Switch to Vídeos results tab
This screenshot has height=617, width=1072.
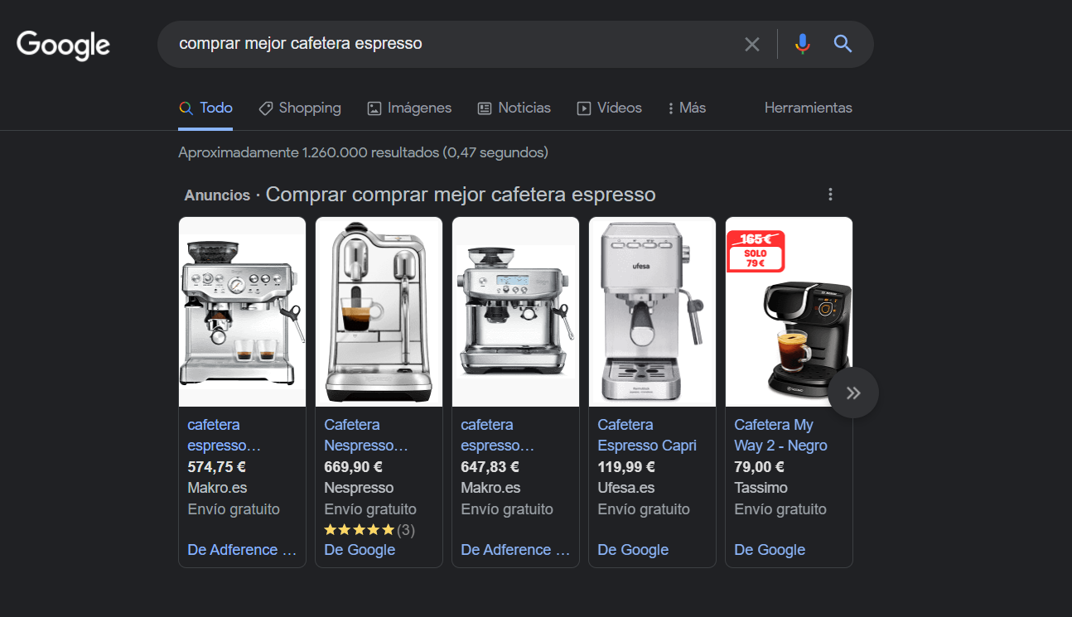(x=610, y=108)
